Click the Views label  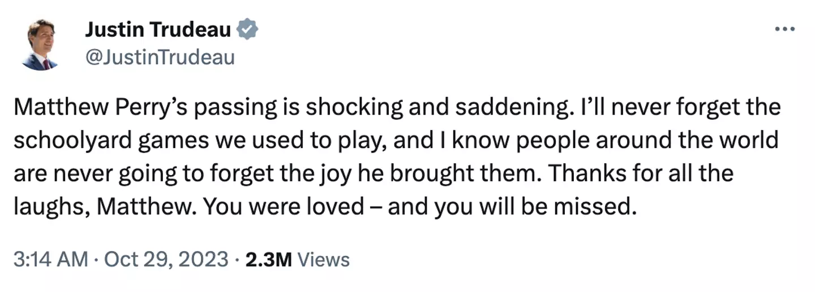323,260
